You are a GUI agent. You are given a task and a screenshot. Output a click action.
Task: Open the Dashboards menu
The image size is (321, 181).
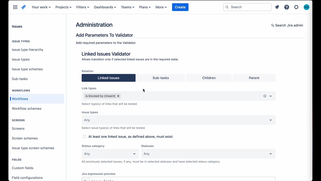pyautogui.click(x=105, y=7)
